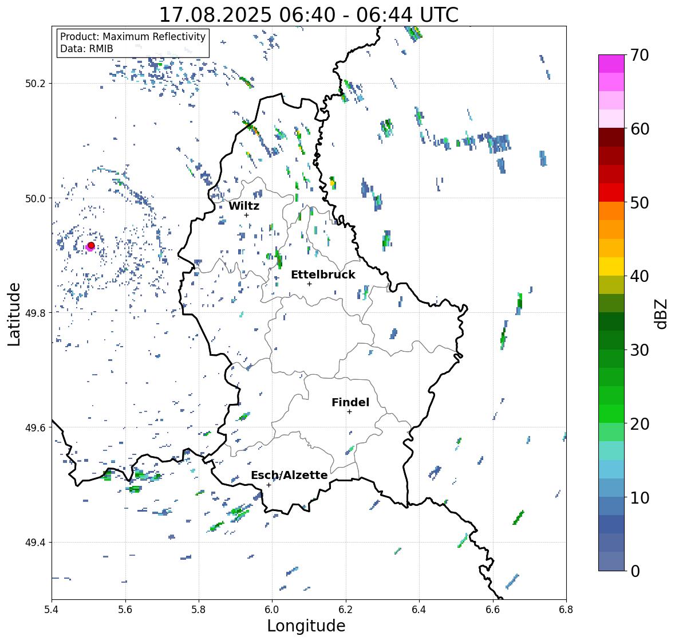
Task: Click the 'Data: RMIB' text
Action: 86,49
